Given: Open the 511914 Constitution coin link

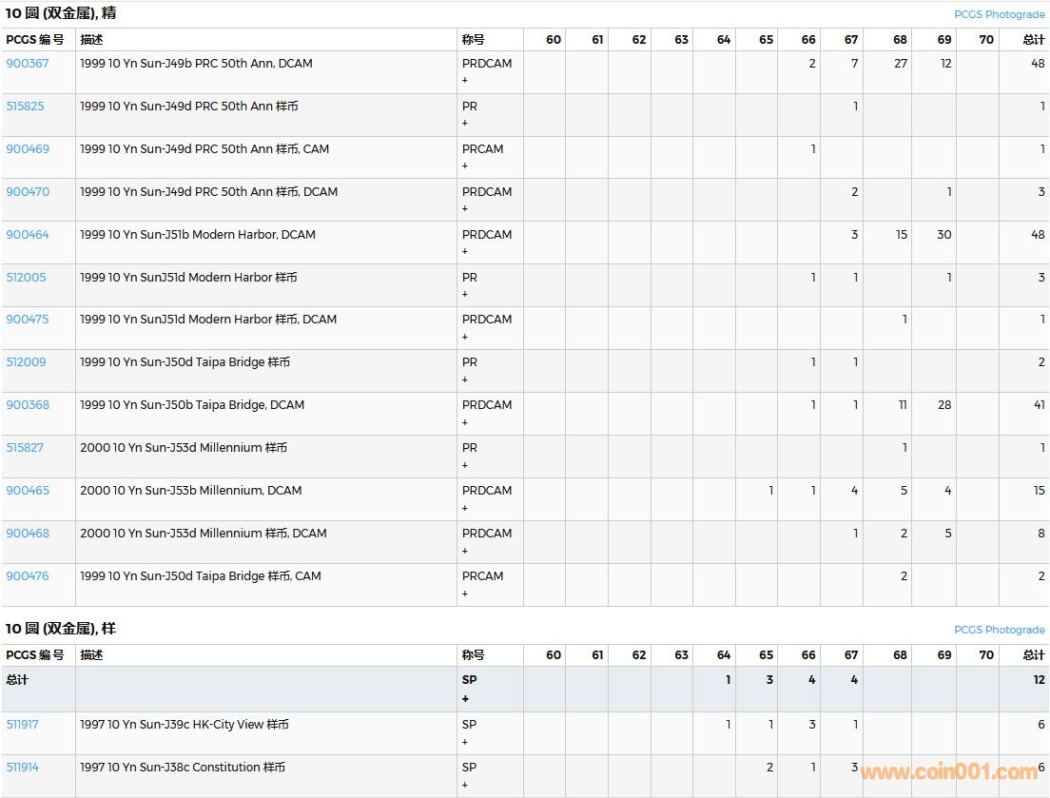Looking at the screenshot, I should click(x=23, y=768).
